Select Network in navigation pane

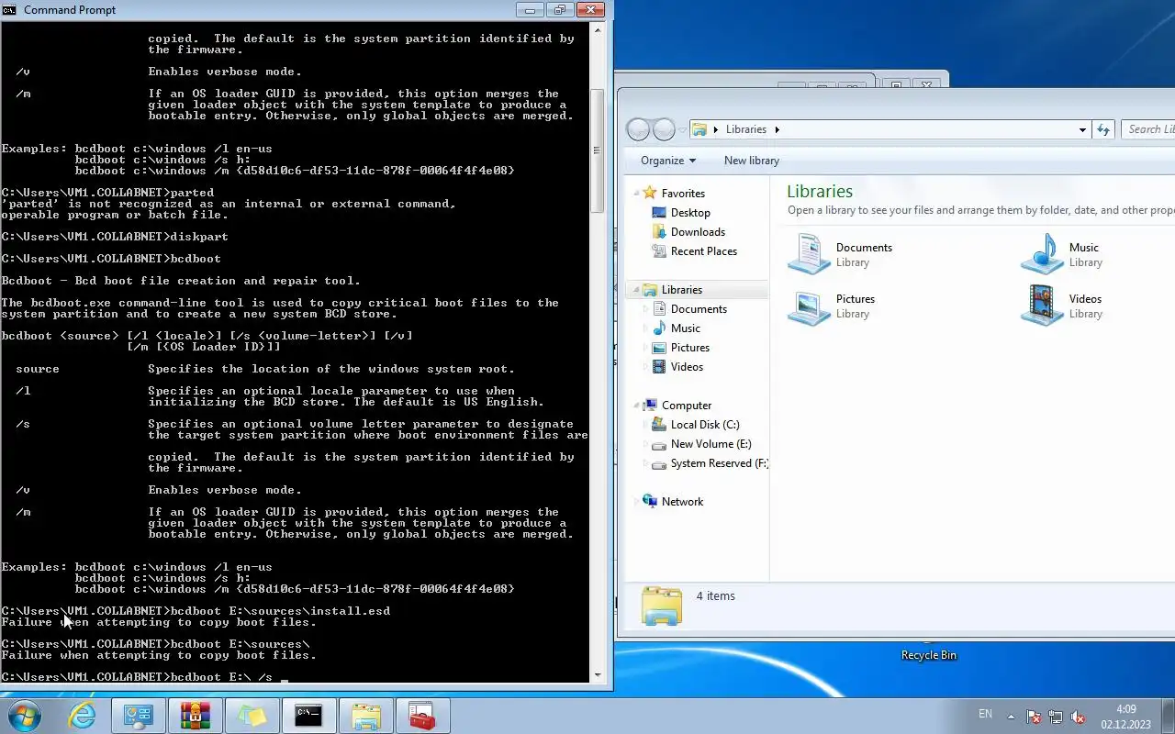click(682, 502)
